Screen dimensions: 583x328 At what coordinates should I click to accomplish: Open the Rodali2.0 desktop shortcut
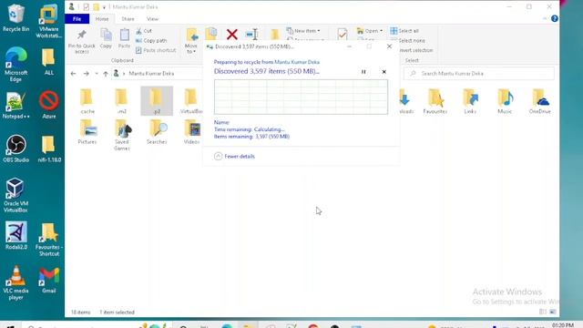click(15, 235)
